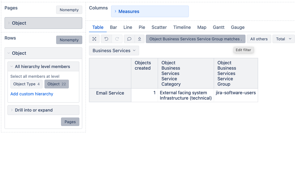Click the Email Service row header
This screenshot has width=295, height=170.
coord(110,95)
